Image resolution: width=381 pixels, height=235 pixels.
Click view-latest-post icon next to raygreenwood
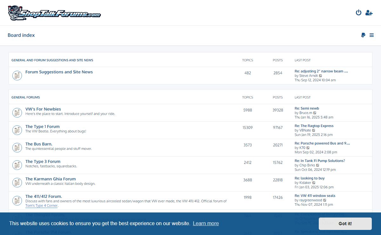325,200
